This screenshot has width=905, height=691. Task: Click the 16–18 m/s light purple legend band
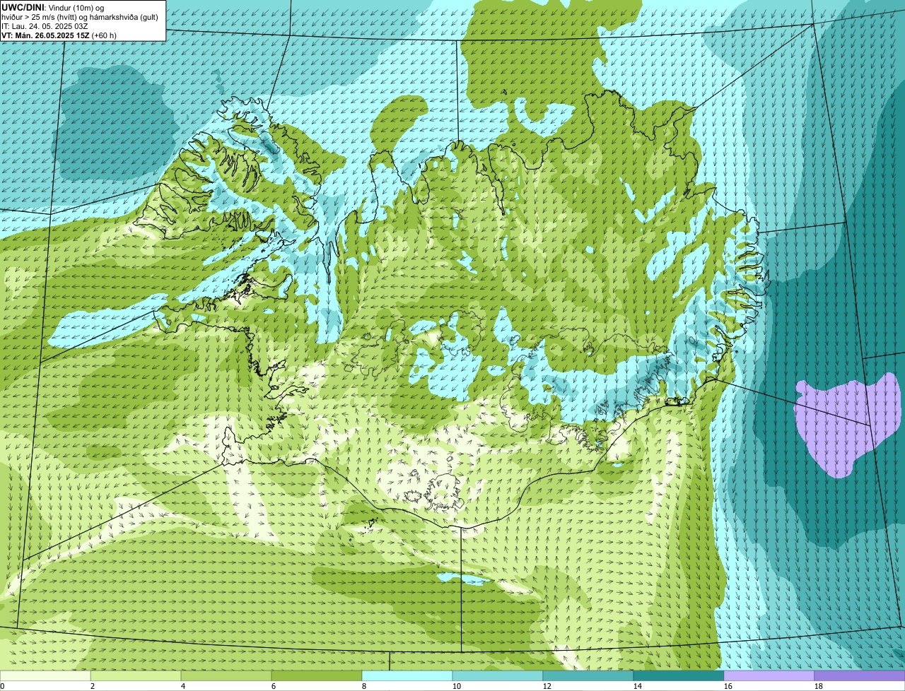(x=769, y=676)
